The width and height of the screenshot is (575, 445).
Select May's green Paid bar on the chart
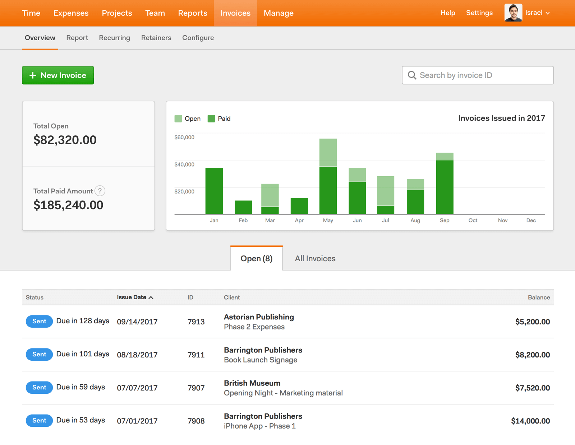coord(327,190)
